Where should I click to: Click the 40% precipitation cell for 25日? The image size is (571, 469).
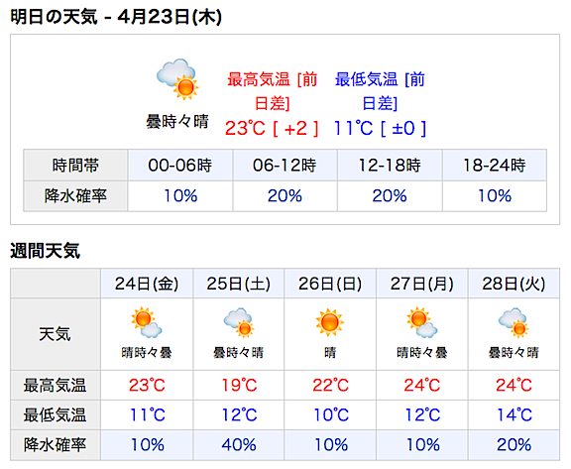(x=239, y=445)
